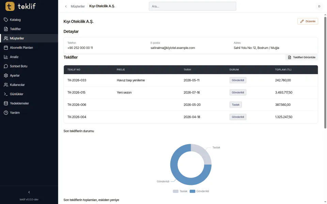Screen dimensions: 327x204
Task: Click Gönderildi badge in the TK-2026-015 row
Action: pos(238,92)
